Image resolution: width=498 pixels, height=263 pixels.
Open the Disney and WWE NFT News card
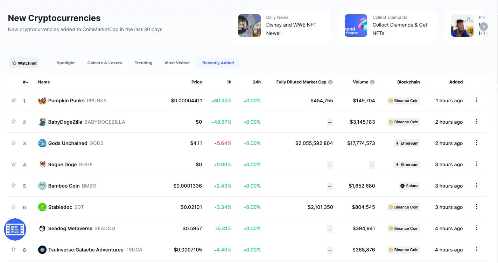click(x=281, y=26)
